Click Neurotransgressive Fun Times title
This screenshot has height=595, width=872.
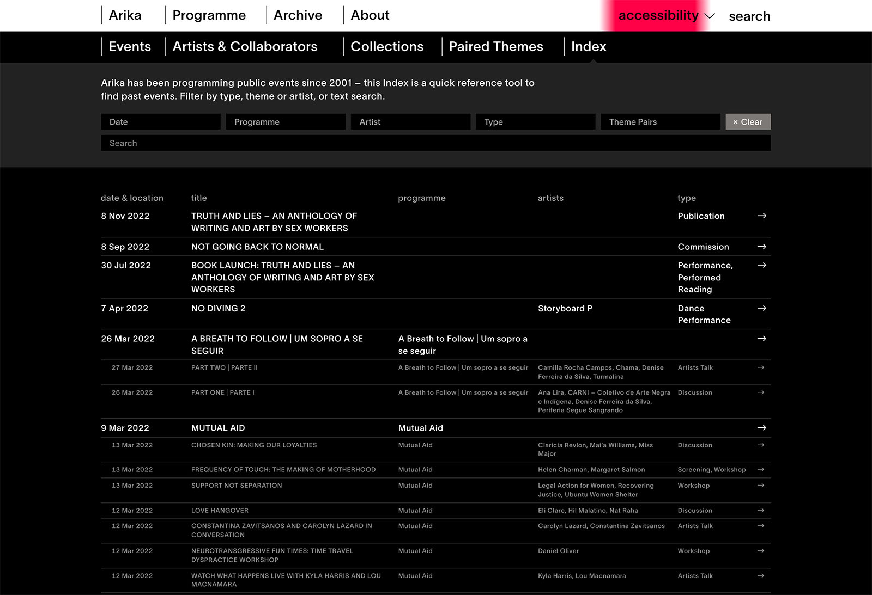[x=272, y=555]
